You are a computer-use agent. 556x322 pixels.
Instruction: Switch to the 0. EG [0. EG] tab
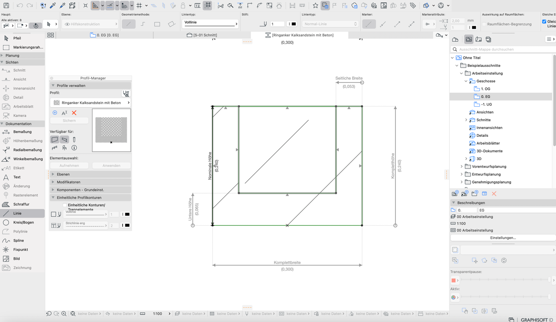(104, 35)
